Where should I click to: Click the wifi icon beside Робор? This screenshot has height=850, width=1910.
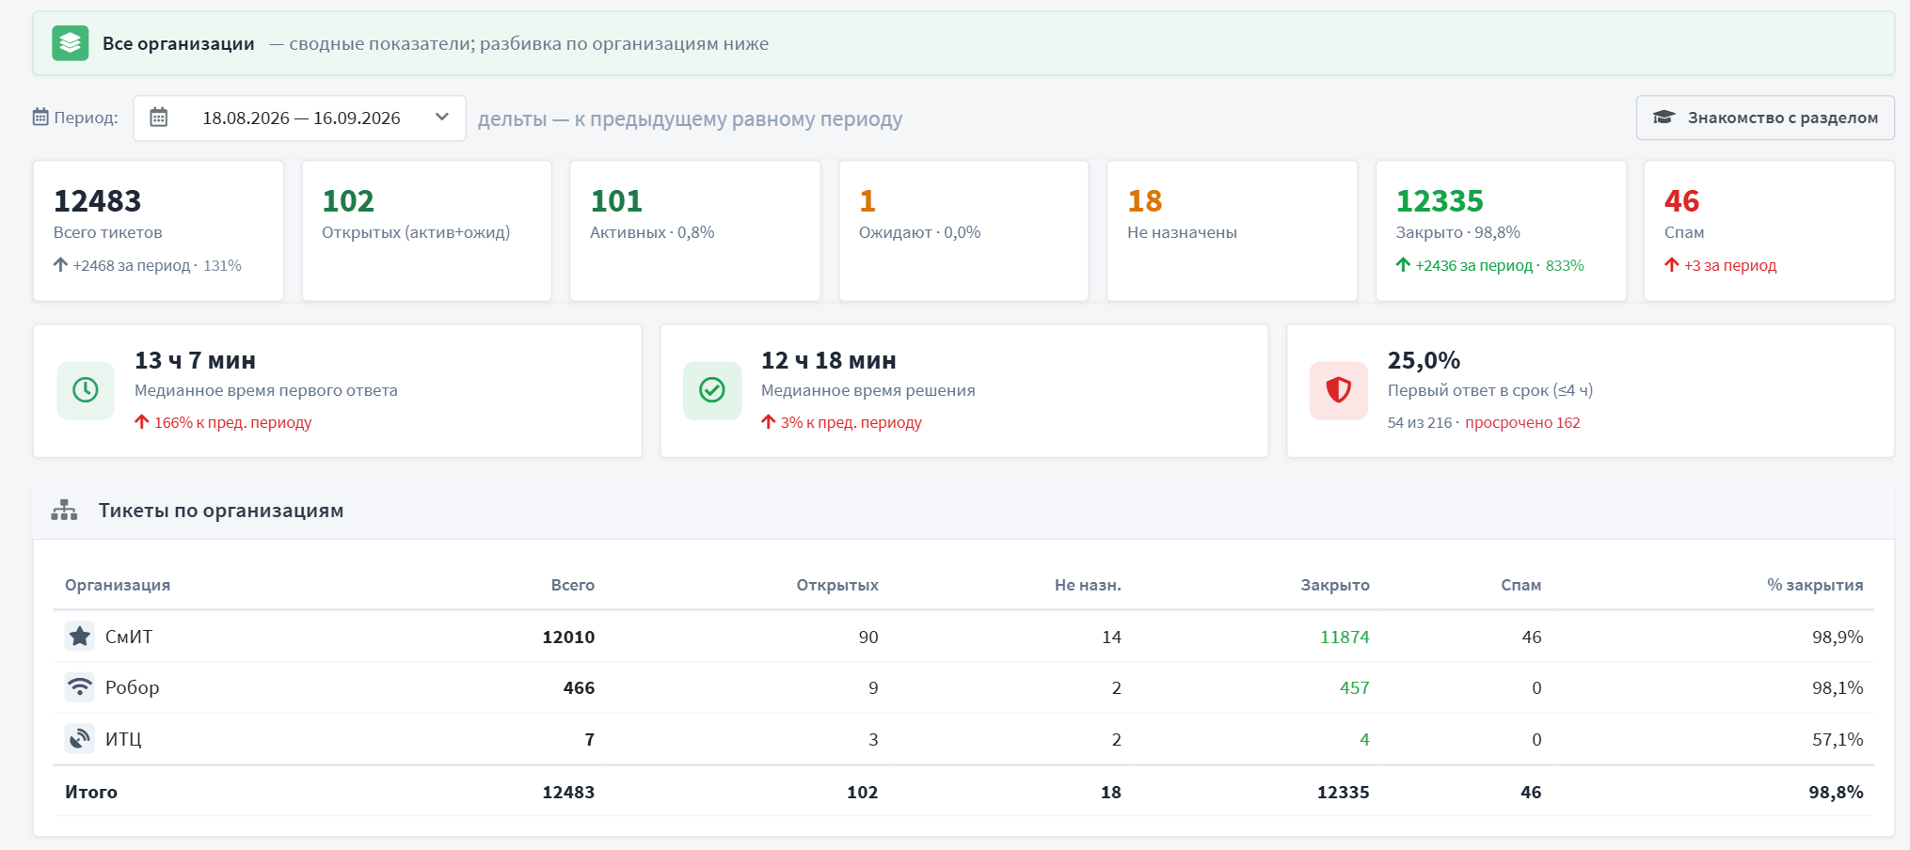coord(80,687)
